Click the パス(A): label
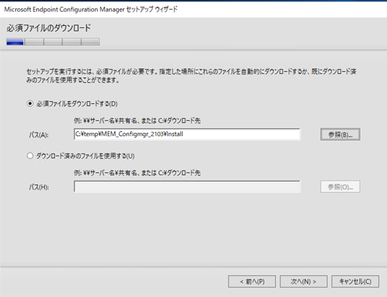This screenshot has height=297, width=387. (x=39, y=135)
